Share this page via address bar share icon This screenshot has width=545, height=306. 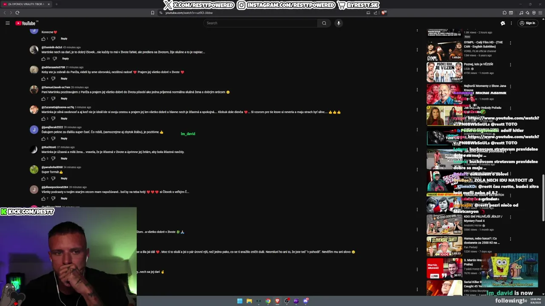click(x=376, y=13)
